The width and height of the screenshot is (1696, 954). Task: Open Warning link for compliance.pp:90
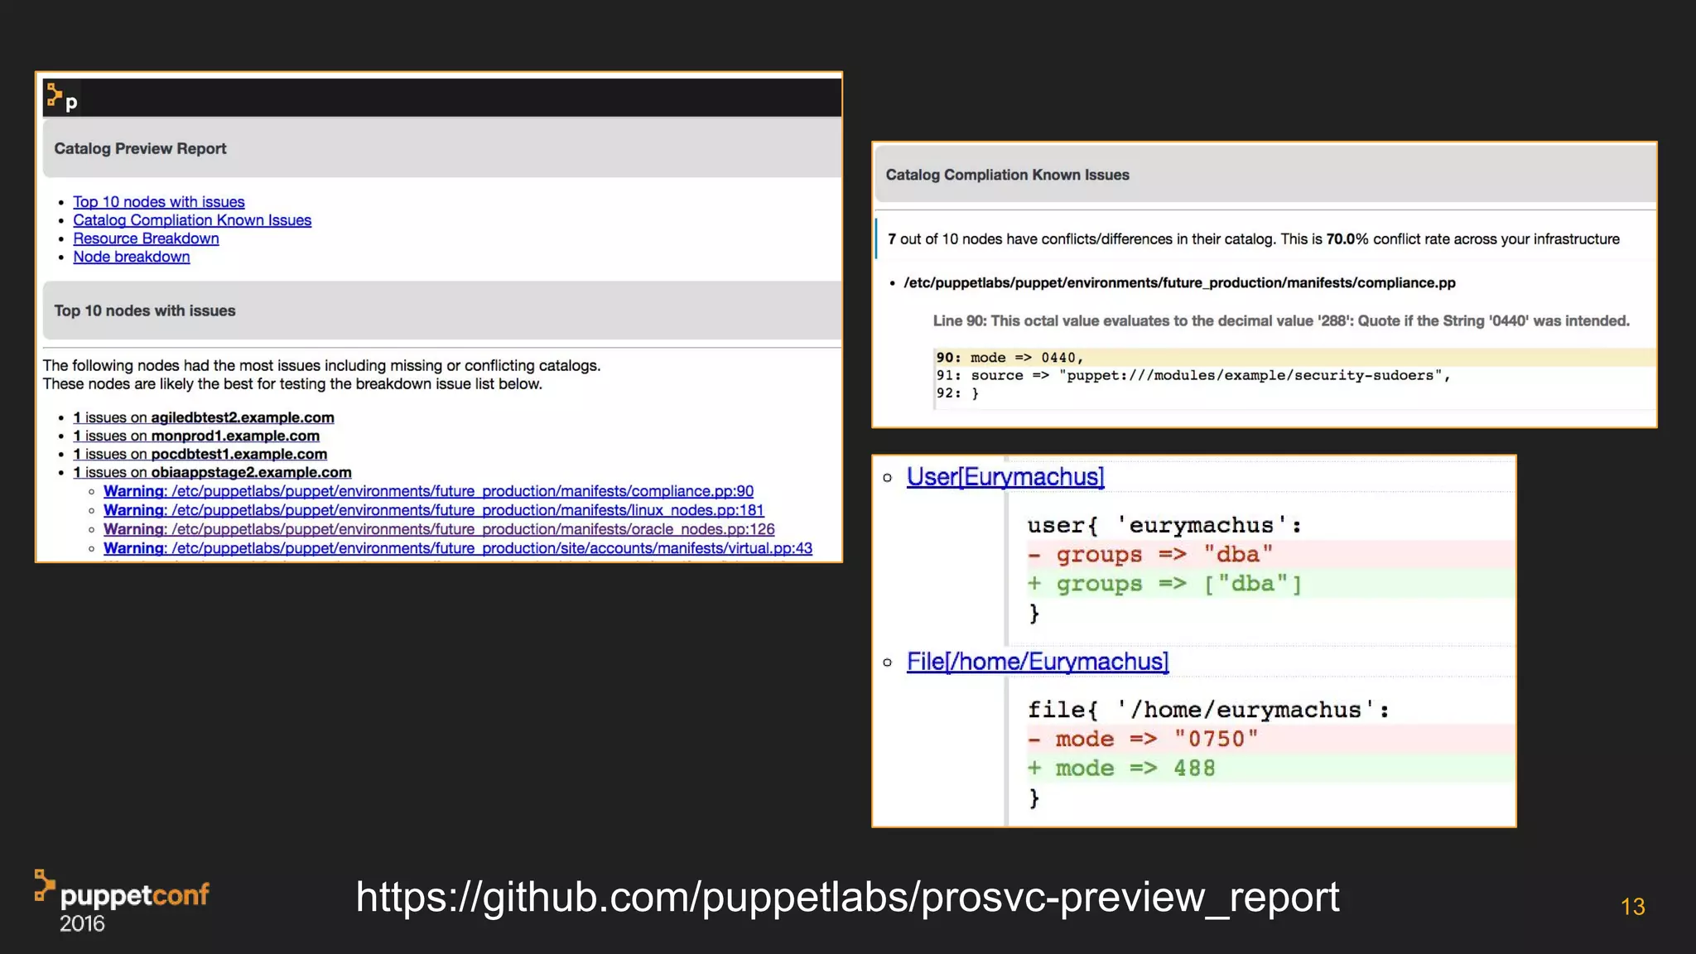(428, 491)
